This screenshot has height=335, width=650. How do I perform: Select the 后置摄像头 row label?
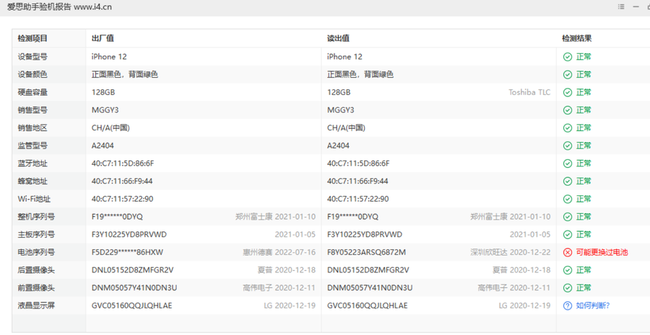pyautogui.click(x=36, y=270)
